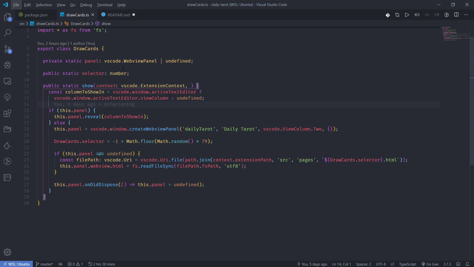Viewport: 474px width, 267px height.
Task: Open the Search view in activity bar
Action: click(x=8, y=33)
